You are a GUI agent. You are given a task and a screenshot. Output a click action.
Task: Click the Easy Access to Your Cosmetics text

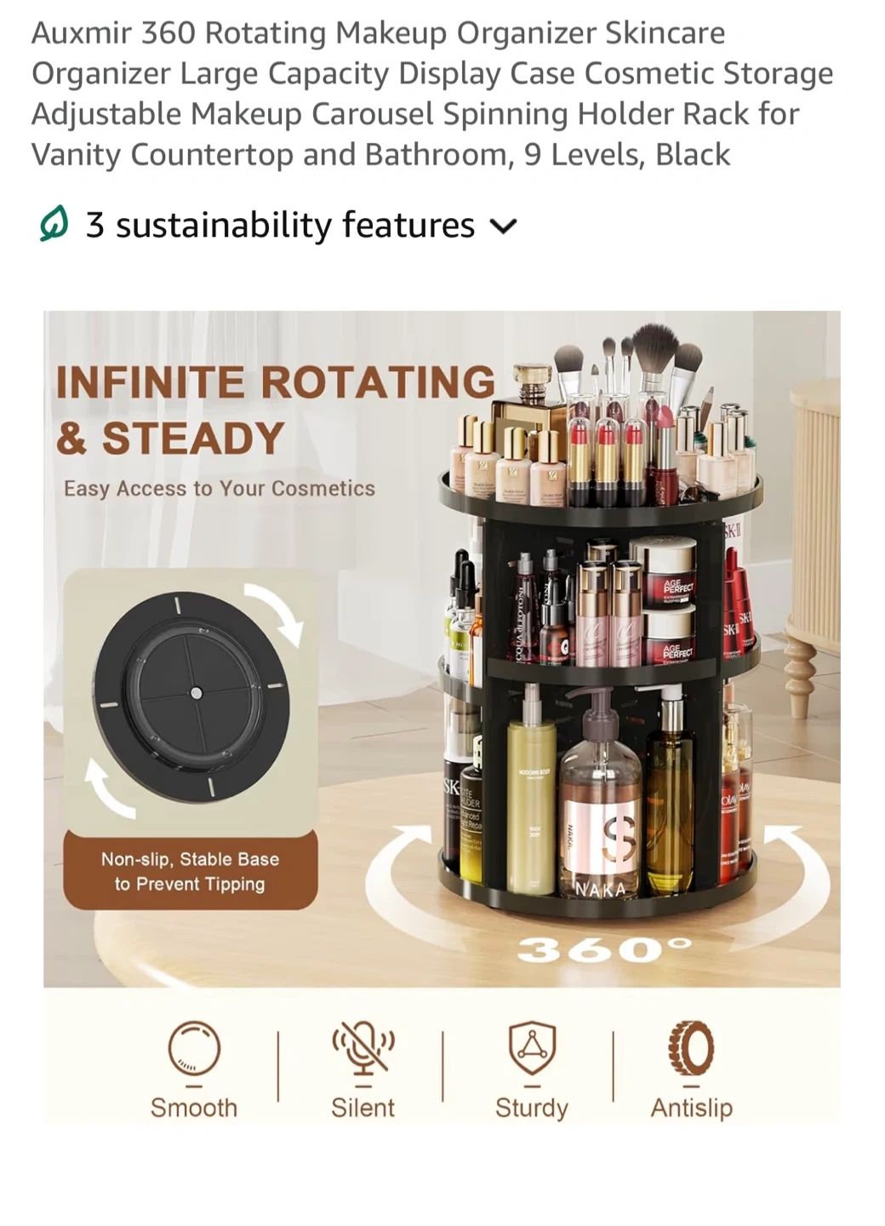click(220, 489)
